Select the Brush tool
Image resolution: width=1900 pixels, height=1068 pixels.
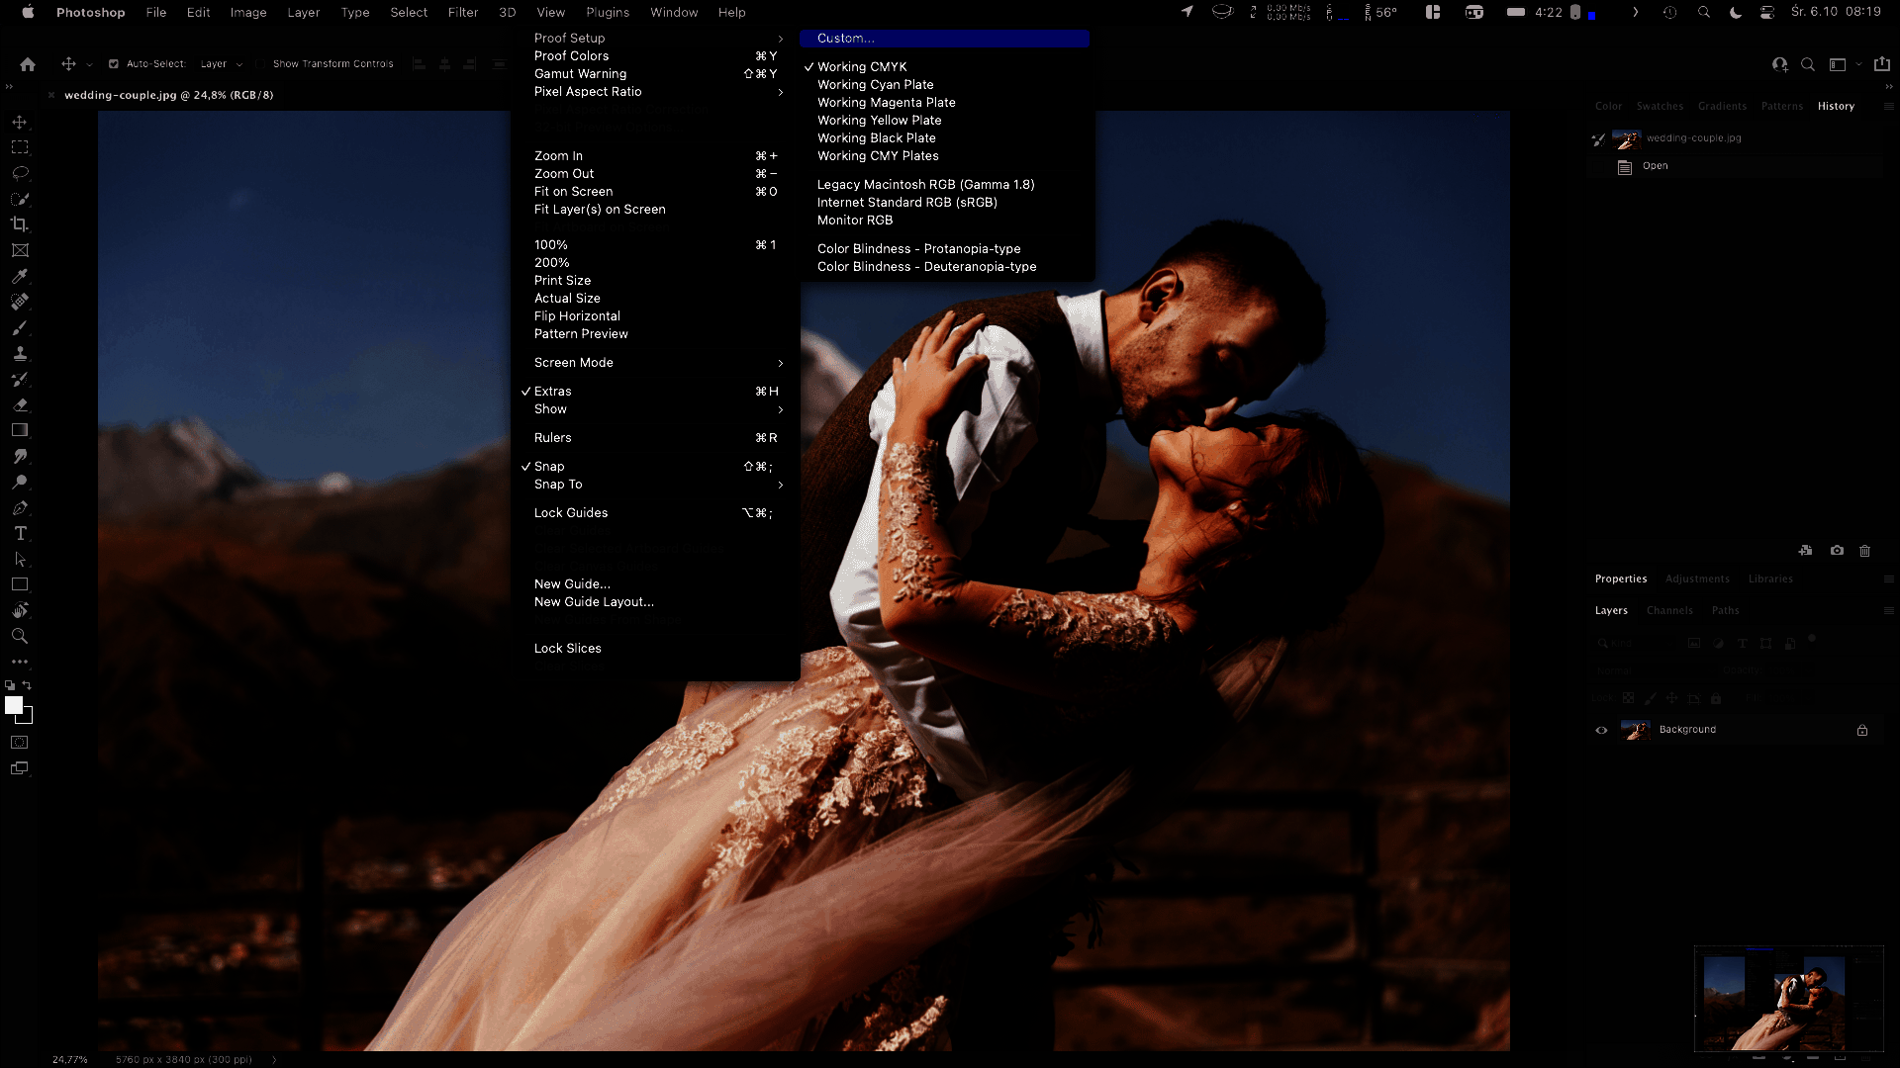[x=20, y=327]
